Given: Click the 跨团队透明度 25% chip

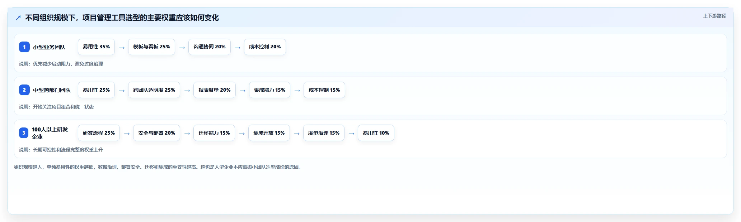Looking at the screenshot, I should pyautogui.click(x=154, y=90).
